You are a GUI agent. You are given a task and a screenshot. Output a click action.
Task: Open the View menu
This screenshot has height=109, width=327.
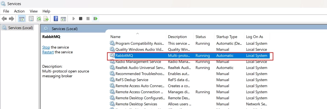pos(34,11)
